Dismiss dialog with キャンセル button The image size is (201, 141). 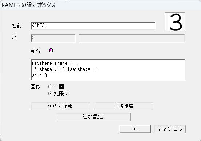coord(170,129)
